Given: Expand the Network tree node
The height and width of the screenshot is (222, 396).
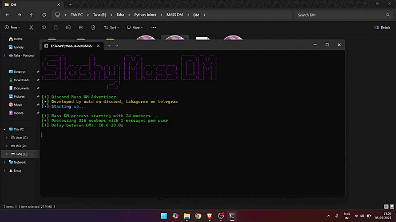Looking at the screenshot, I should (5, 162).
